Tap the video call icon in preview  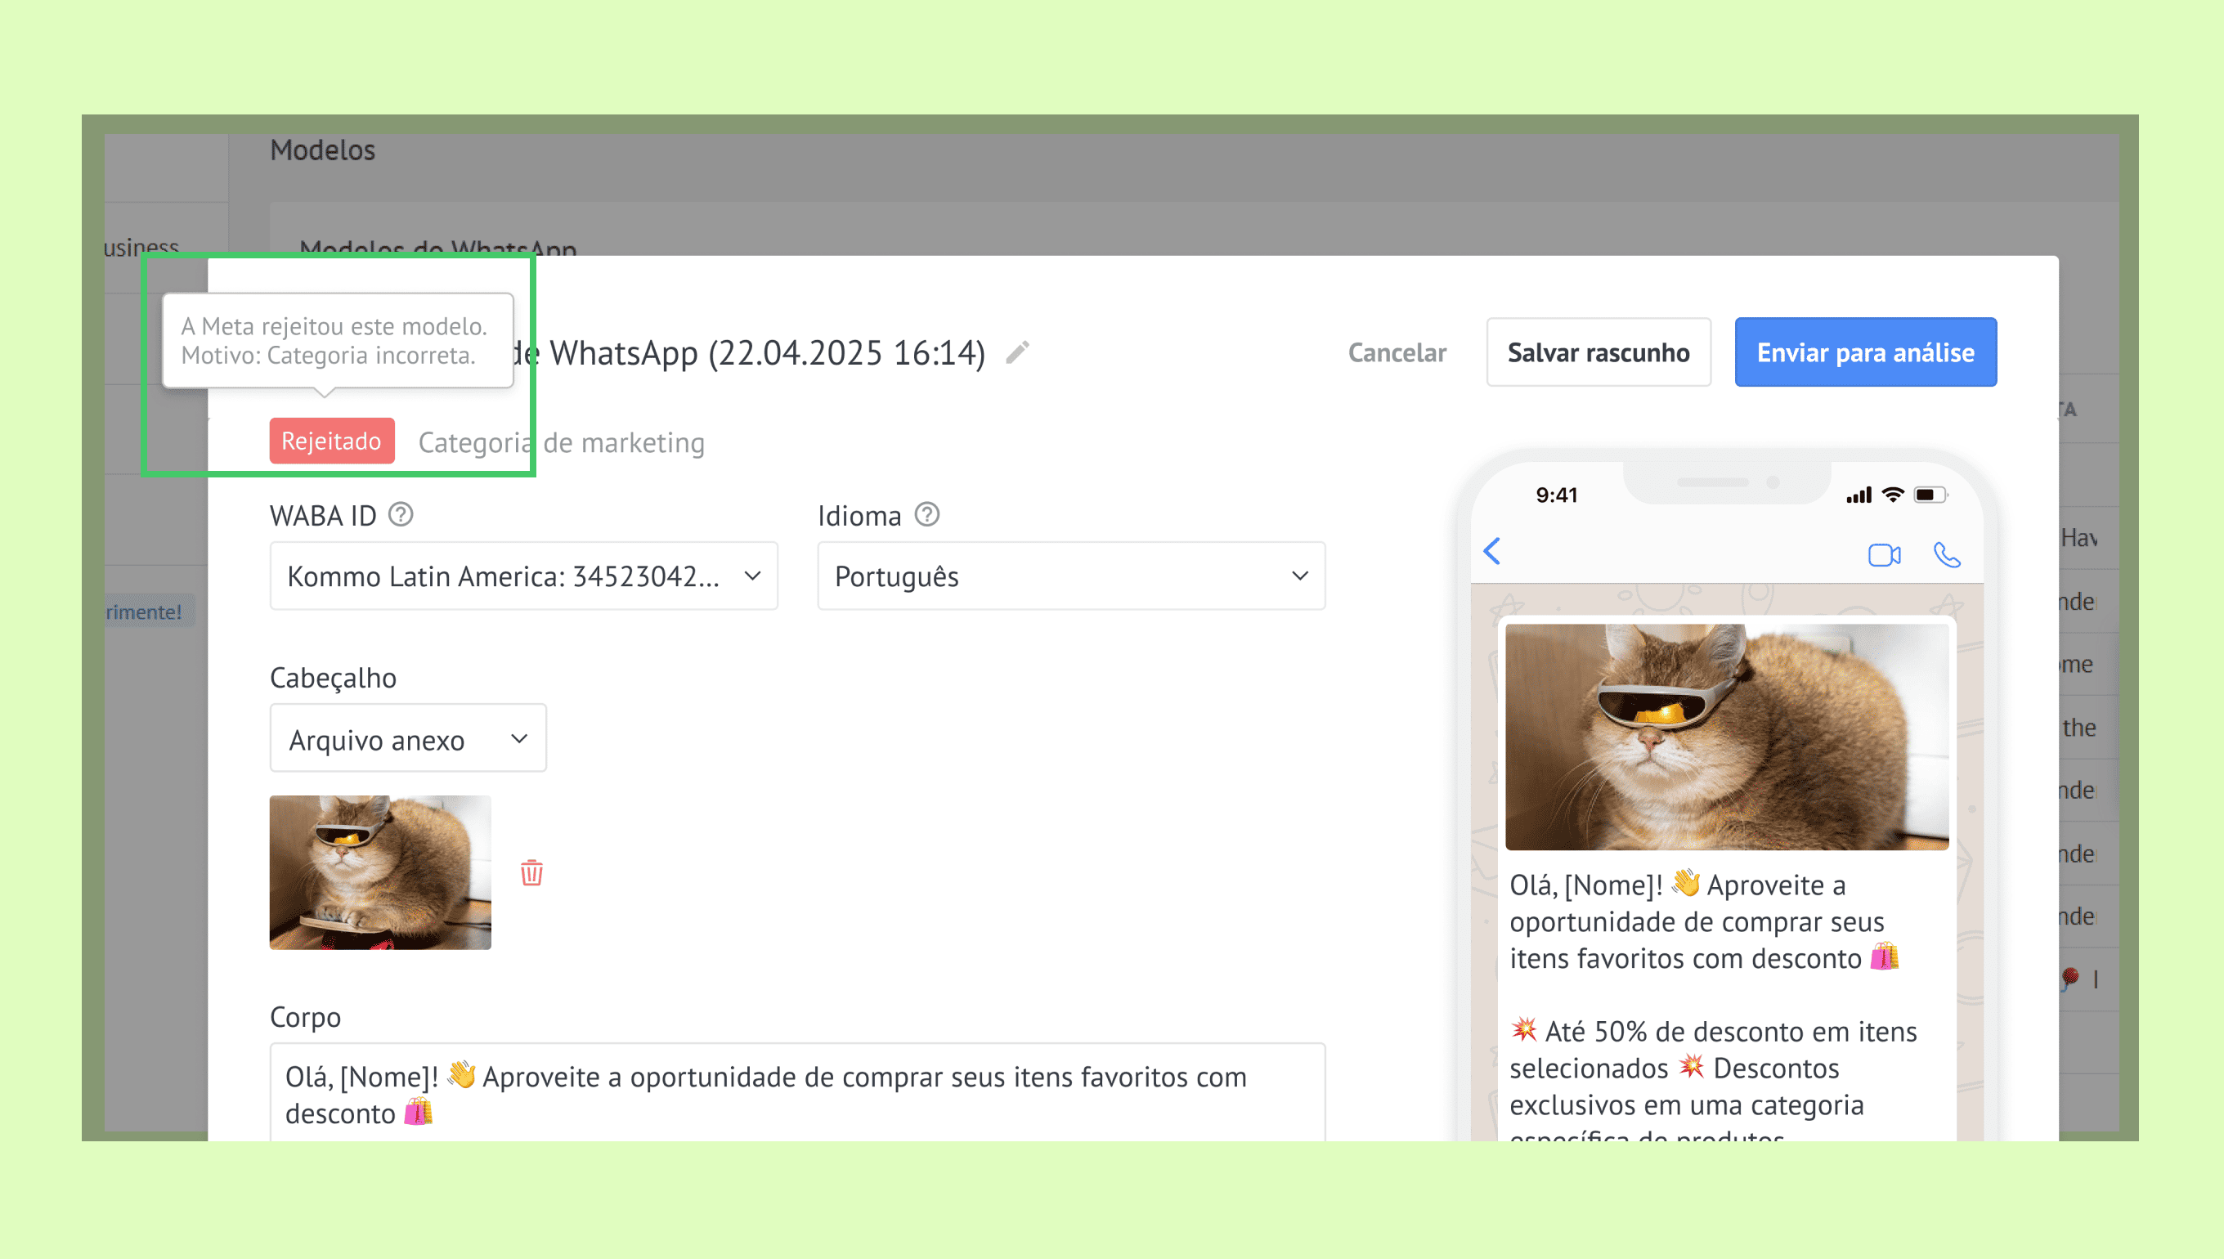1884,555
